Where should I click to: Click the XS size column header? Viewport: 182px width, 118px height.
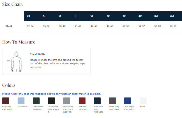point(29,16)
